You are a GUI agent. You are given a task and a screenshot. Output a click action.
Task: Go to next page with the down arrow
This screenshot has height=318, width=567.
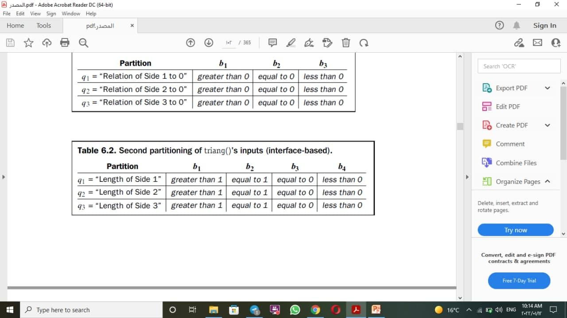pyautogui.click(x=208, y=42)
